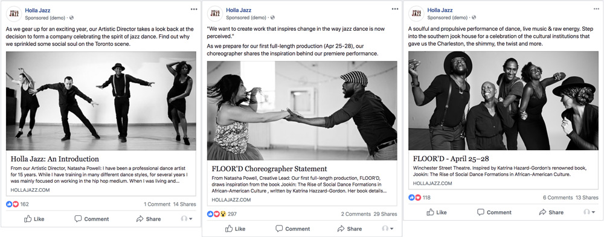604x237 pixels.
Task: Expand the profile selector dropdown on the third post
Action: (589, 212)
